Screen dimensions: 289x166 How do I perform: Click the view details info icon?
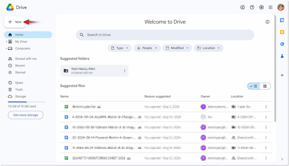click(x=267, y=22)
